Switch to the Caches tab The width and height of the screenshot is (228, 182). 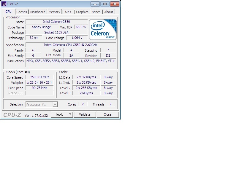point(22,12)
